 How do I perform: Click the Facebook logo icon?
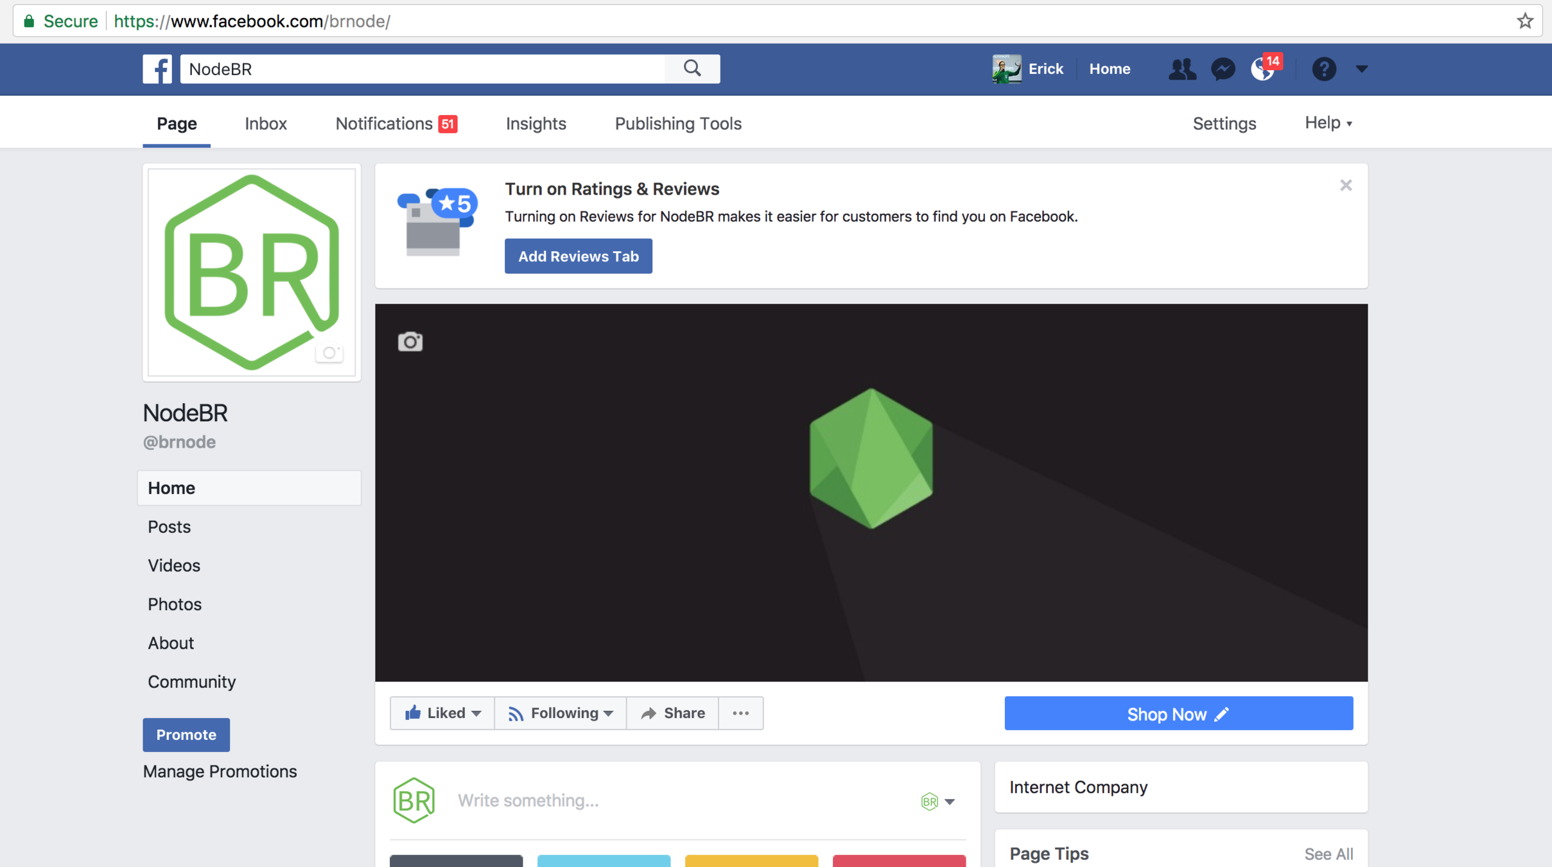[157, 69]
